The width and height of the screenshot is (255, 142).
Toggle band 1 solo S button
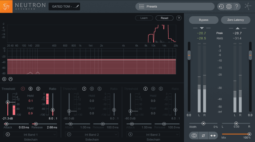pos(38,89)
